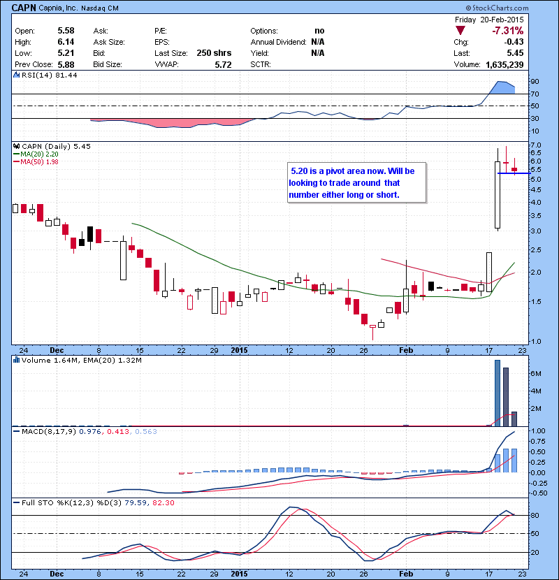Click the VWAP value 5.72
The height and width of the screenshot is (580, 559).
223,65
